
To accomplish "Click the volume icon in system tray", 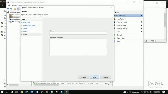I will [x=151, y=92].
